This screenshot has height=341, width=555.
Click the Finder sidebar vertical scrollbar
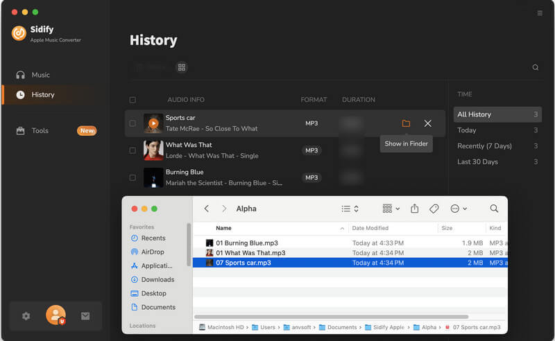click(189, 245)
